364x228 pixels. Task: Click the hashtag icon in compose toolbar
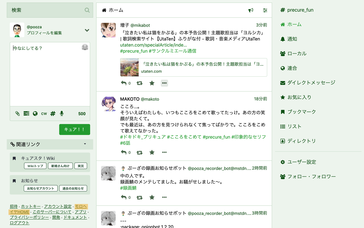[53, 114]
